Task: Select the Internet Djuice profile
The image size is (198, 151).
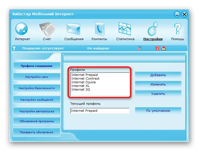Action: pos(100,82)
